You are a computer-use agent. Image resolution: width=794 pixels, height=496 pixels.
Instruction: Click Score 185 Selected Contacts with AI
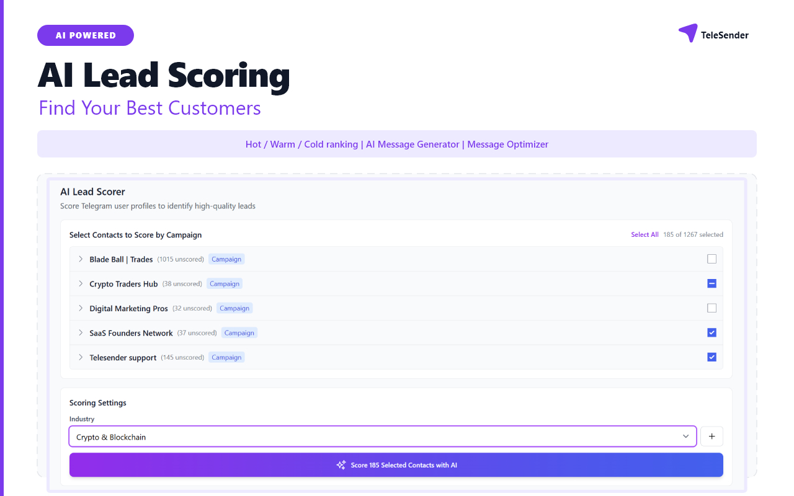pyautogui.click(x=396, y=465)
